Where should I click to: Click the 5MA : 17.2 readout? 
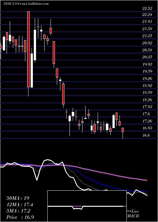[x=19, y=211]
